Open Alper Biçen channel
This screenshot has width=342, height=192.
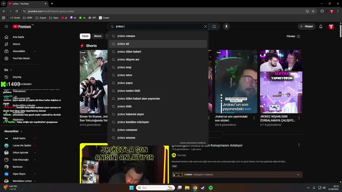[19, 174]
